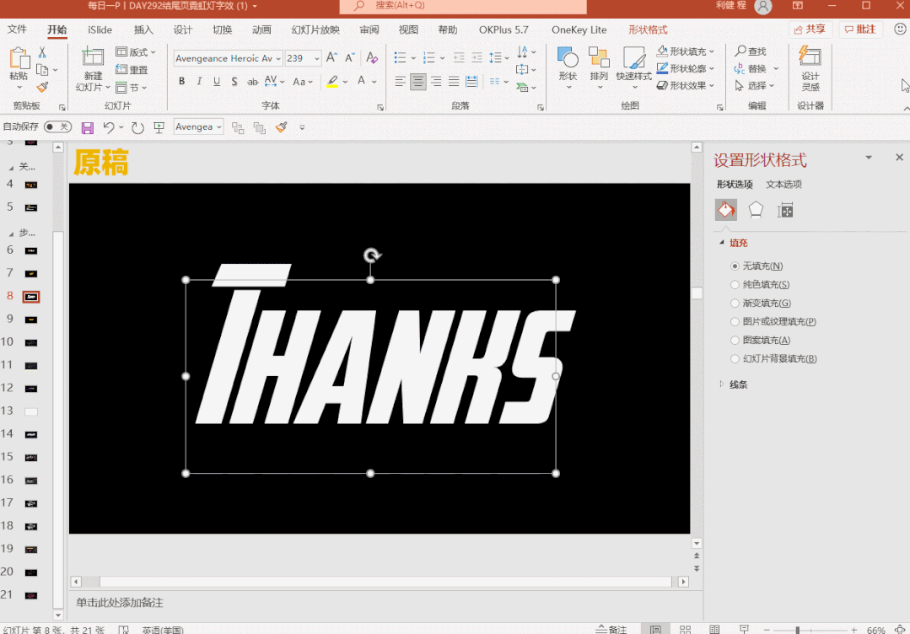Switch to Animations ribbon tab
The height and width of the screenshot is (634, 910).
point(261,30)
